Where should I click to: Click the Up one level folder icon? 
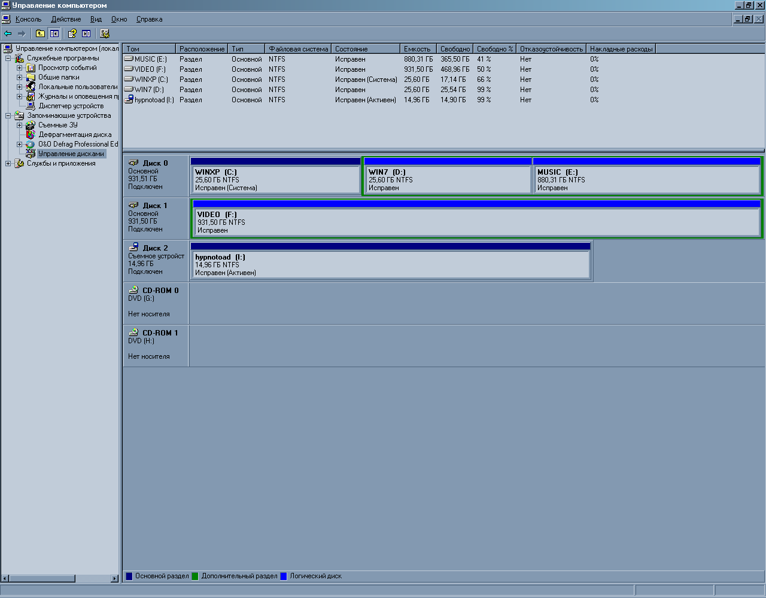click(x=40, y=33)
